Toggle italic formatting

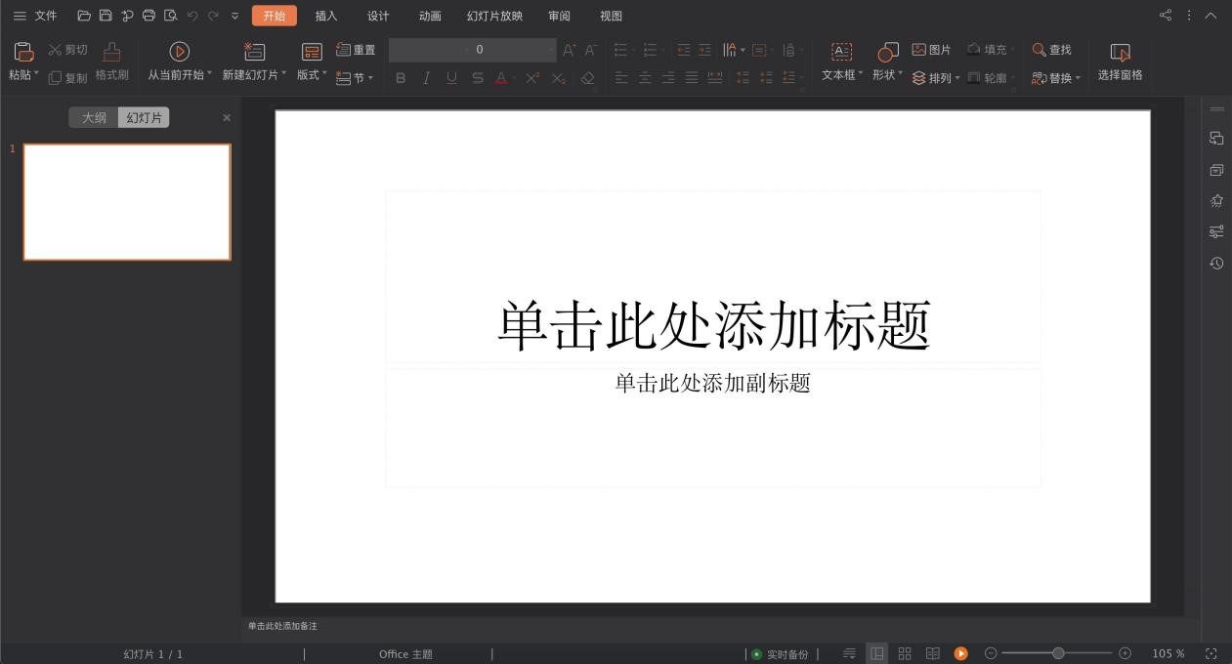[425, 77]
